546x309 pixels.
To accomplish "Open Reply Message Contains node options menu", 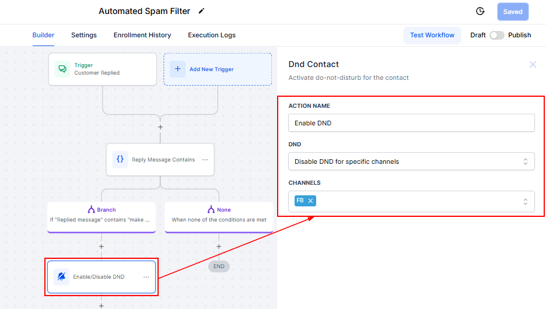I will pos(205,160).
